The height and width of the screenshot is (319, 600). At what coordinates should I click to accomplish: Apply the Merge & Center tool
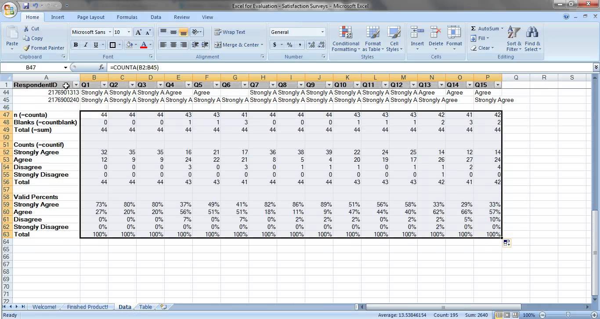tap(236, 45)
